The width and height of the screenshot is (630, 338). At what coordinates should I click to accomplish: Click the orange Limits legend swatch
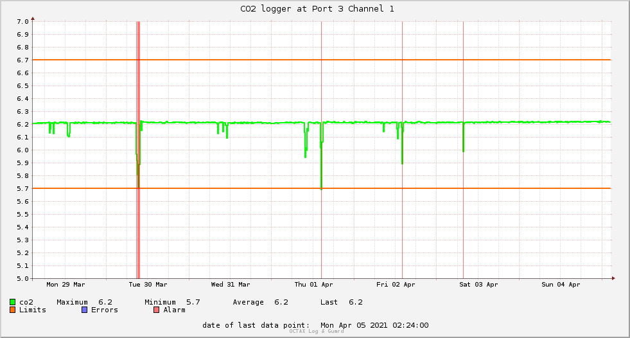tap(12, 310)
